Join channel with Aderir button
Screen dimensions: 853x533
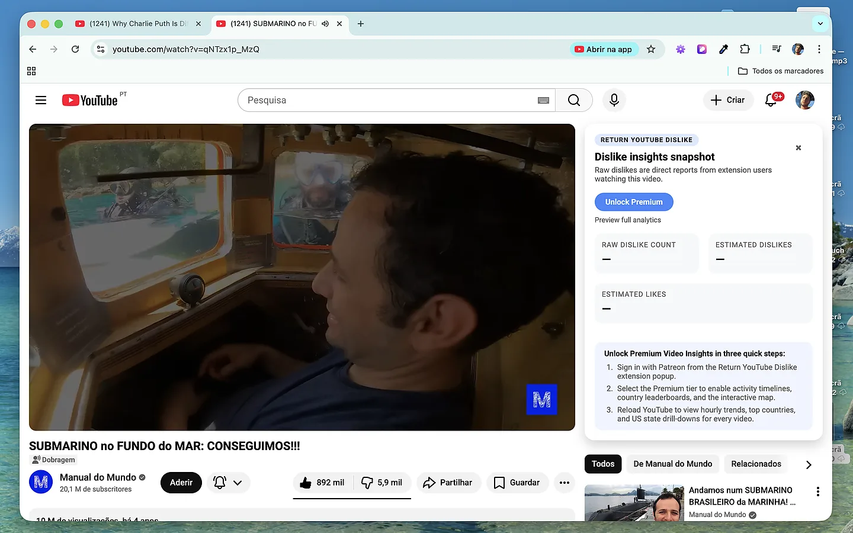[181, 483]
